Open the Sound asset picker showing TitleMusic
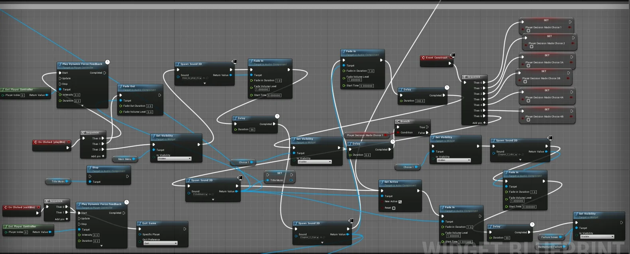The image size is (630, 254). (200, 194)
